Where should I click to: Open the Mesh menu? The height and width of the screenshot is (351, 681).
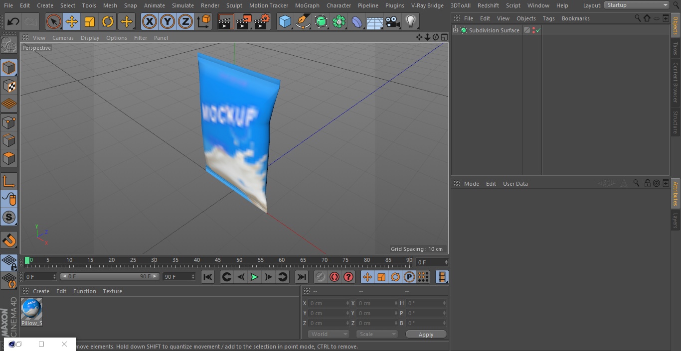[110, 5]
